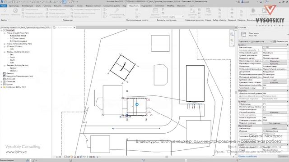Click the Schedules (Ведомости) node icon
Image resolution: width=289 pixels, height=162 pixels.
5,76
